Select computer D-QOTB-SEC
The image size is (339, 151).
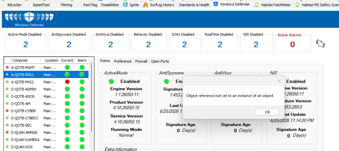pyautogui.click(x=46, y=125)
